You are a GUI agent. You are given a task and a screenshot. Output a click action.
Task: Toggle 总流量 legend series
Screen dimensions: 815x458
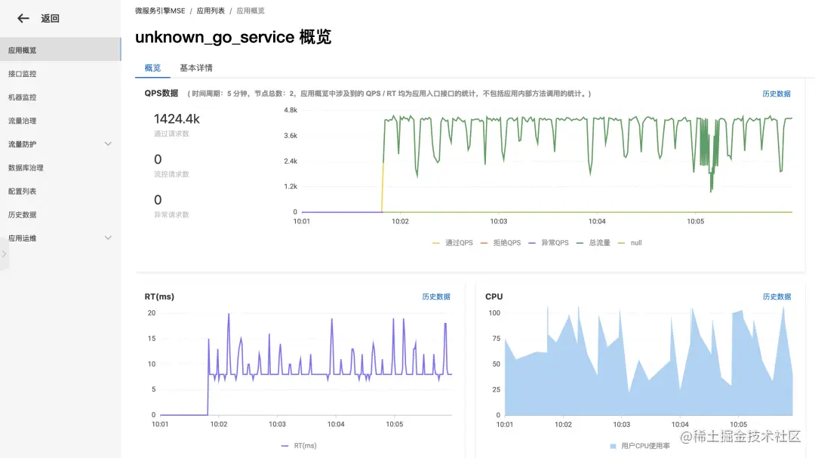click(x=593, y=243)
